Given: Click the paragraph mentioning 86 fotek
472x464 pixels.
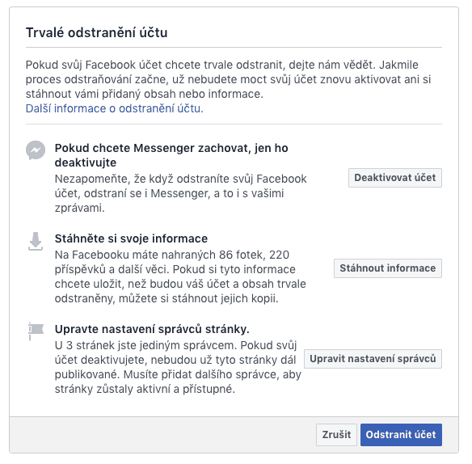Looking at the screenshot, I should tap(180, 276).
